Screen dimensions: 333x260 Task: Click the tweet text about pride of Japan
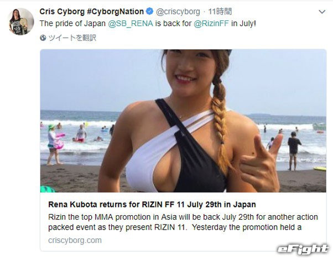[x=148, y=23]
